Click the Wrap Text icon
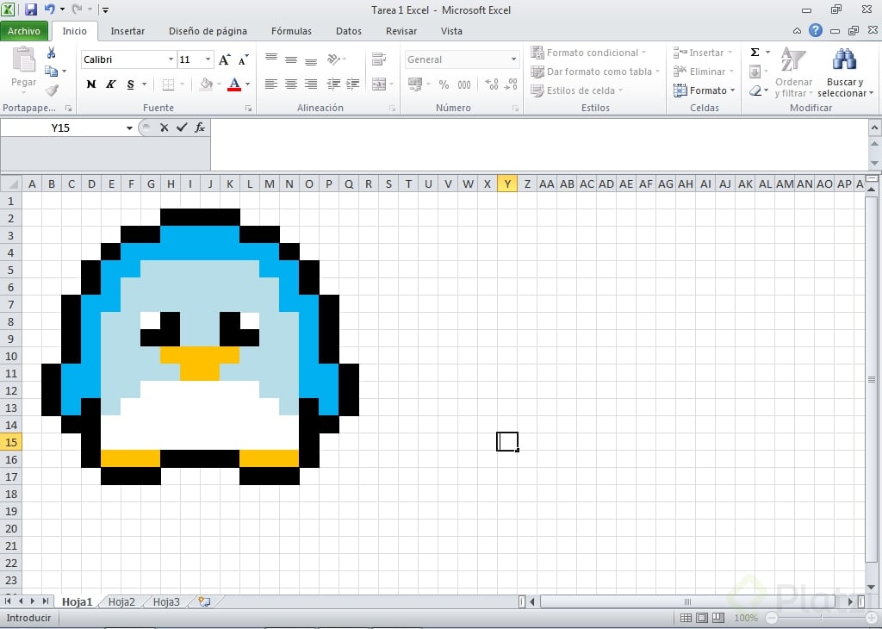 pos(379,59)
